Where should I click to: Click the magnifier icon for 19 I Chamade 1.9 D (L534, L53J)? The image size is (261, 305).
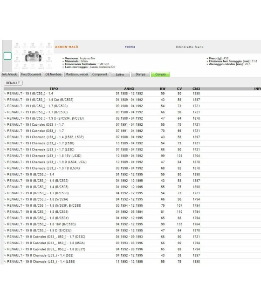pyautogui.click(x=5, y=162)
